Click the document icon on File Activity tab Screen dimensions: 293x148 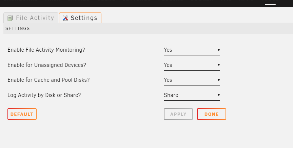click(x=10, y=18)
